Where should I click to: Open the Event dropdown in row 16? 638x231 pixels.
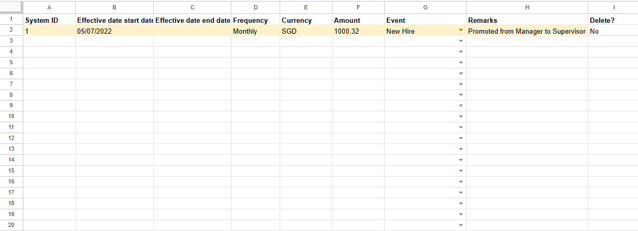click(460, 182)
